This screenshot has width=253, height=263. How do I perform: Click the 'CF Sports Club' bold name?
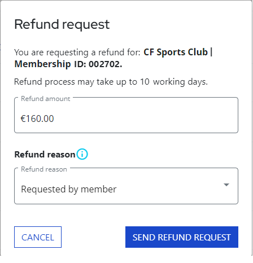tap(176, 52)
